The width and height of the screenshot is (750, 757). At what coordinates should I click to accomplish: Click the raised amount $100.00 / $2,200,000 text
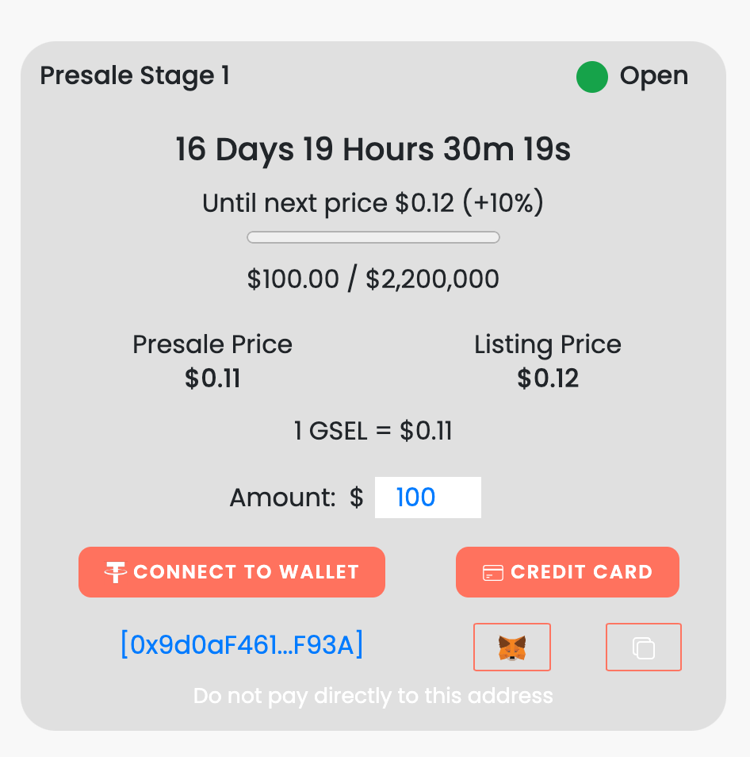tap(373, 279)
